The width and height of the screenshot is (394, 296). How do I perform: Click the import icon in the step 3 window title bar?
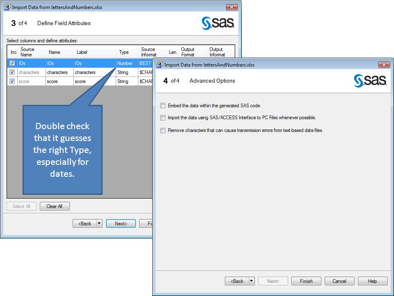7,7
